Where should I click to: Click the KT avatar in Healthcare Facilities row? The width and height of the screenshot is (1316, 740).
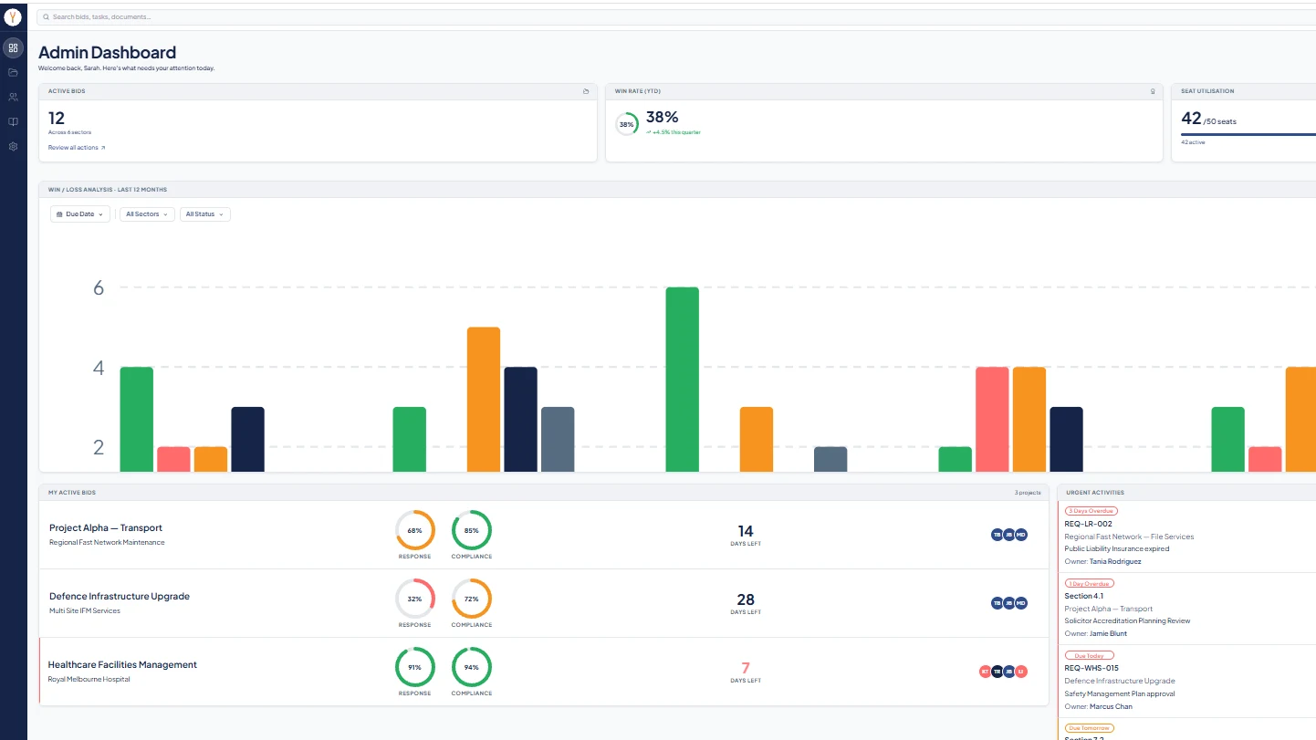point(985,672)
